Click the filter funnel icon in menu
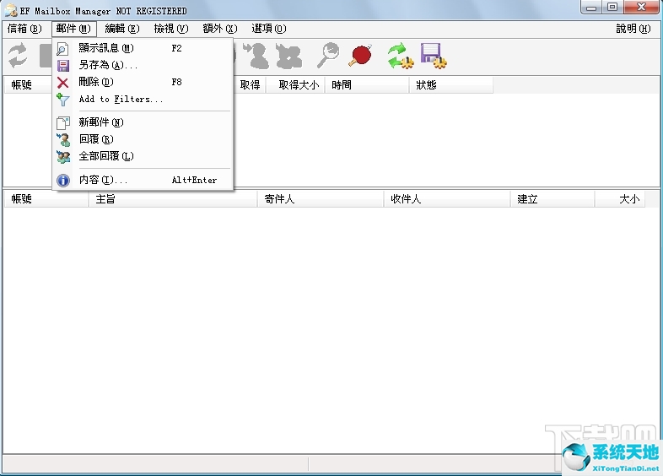 (62, 100)
